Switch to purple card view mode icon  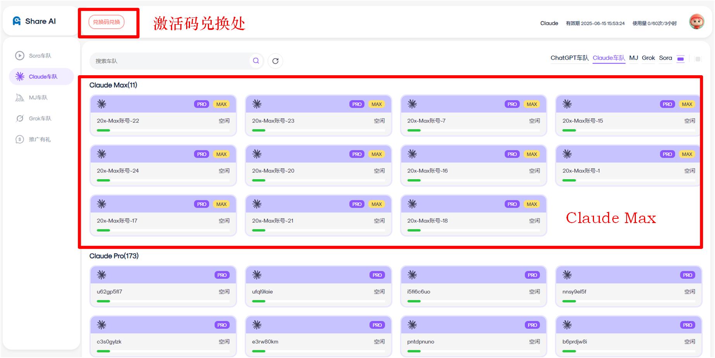(680, 59)
